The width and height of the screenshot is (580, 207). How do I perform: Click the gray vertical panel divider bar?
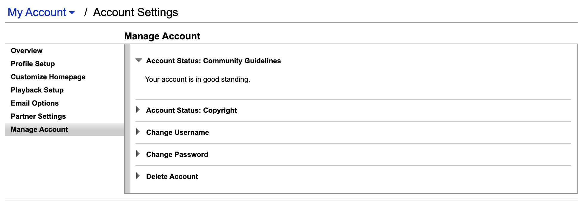[127, 119]
